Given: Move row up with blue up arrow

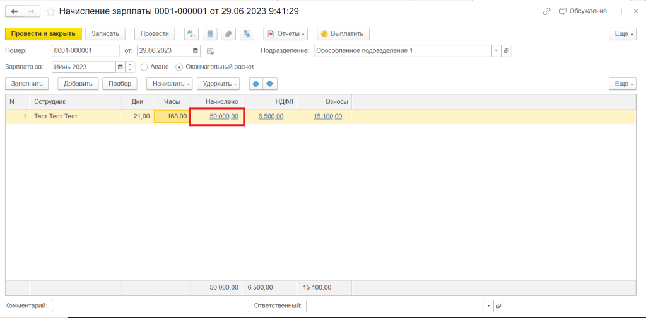Looking at the screenshot, I should 257,84.
